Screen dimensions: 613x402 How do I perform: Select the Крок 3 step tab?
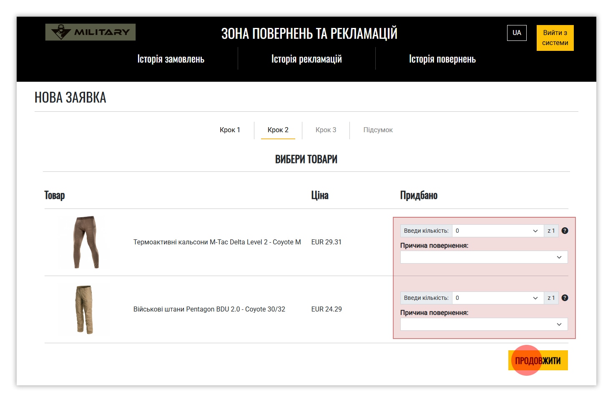(x=326, y=130)
